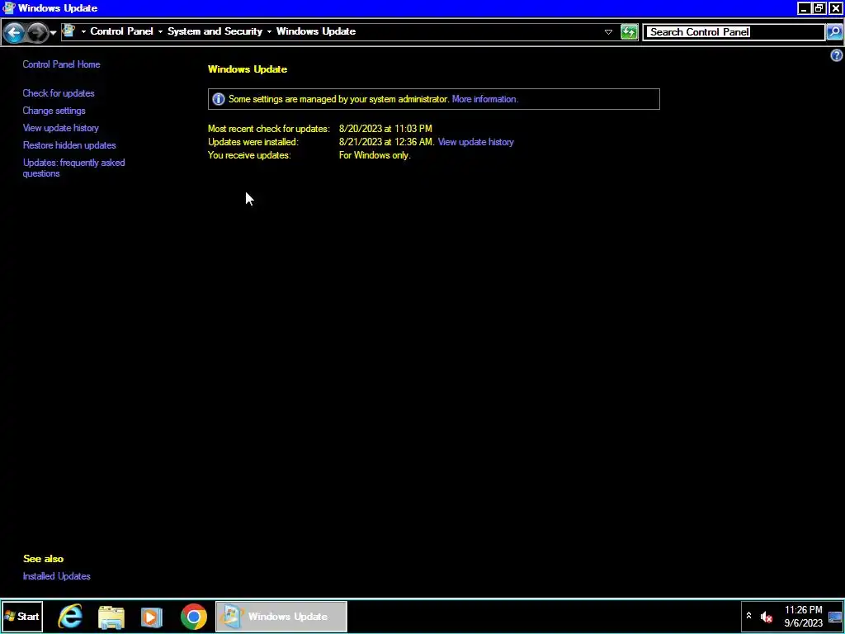Open View update history beside install date

476,142
